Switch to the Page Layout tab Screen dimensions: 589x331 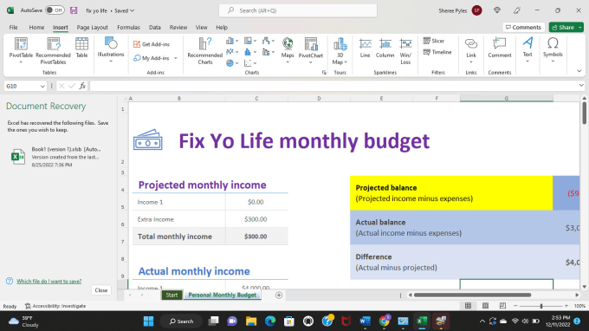point(92,28)
